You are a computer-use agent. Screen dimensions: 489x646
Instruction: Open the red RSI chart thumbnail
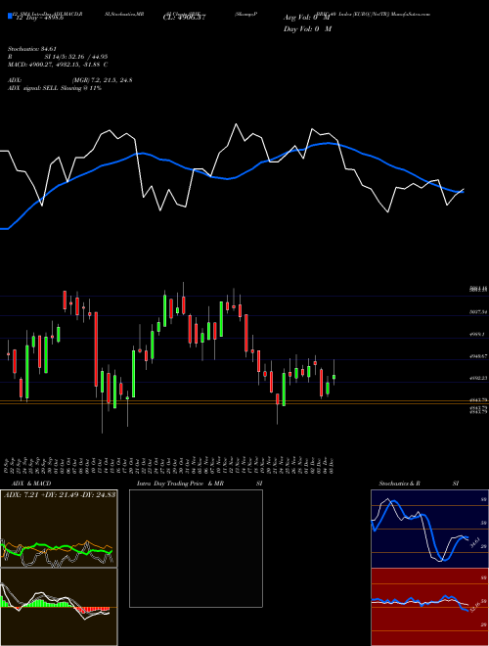(x=429, y=607)
